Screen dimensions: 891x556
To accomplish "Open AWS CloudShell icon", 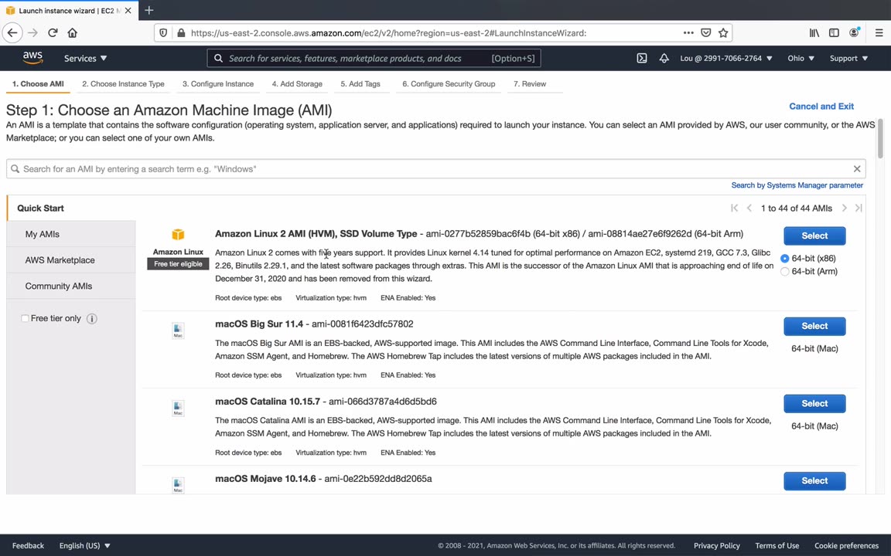I will (x=641, y=58).
